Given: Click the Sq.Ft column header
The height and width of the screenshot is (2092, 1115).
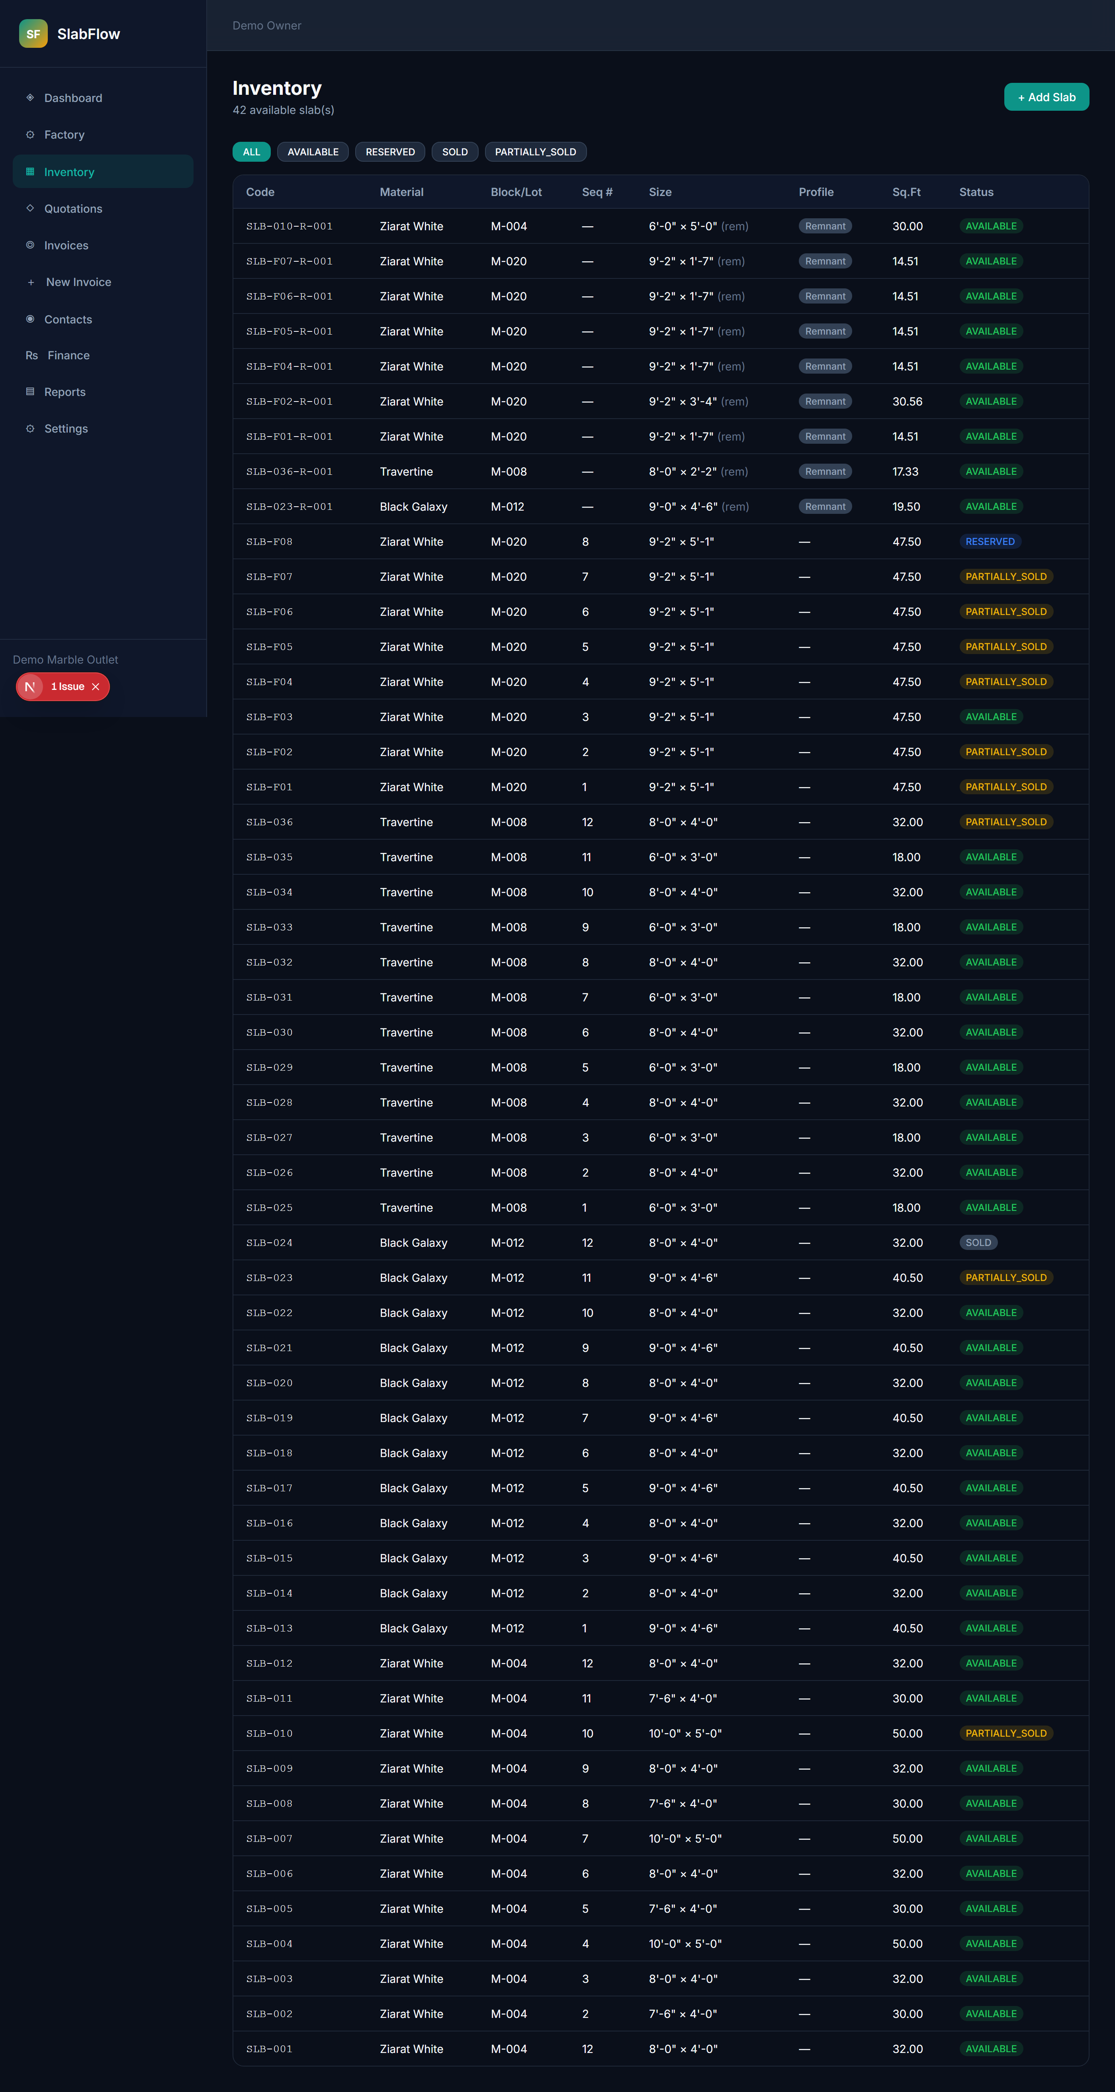Looking at the screenshot, I should [x=906, y=192].
